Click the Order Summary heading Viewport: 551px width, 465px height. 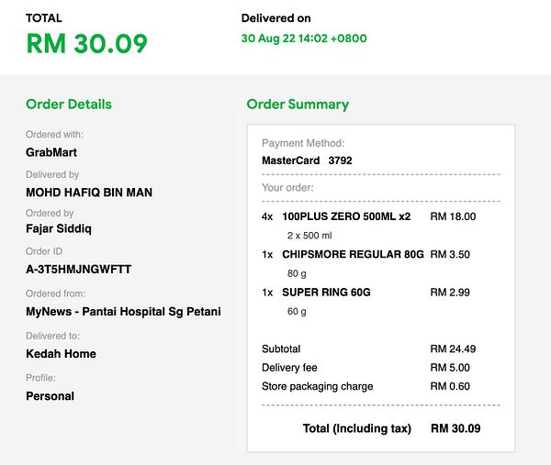298,104
